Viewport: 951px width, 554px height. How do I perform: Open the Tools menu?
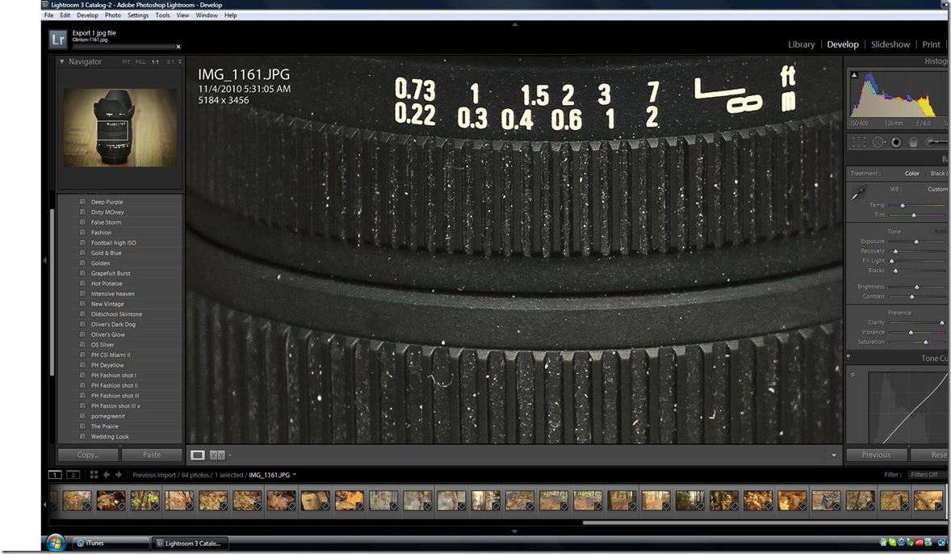[162, 15]
